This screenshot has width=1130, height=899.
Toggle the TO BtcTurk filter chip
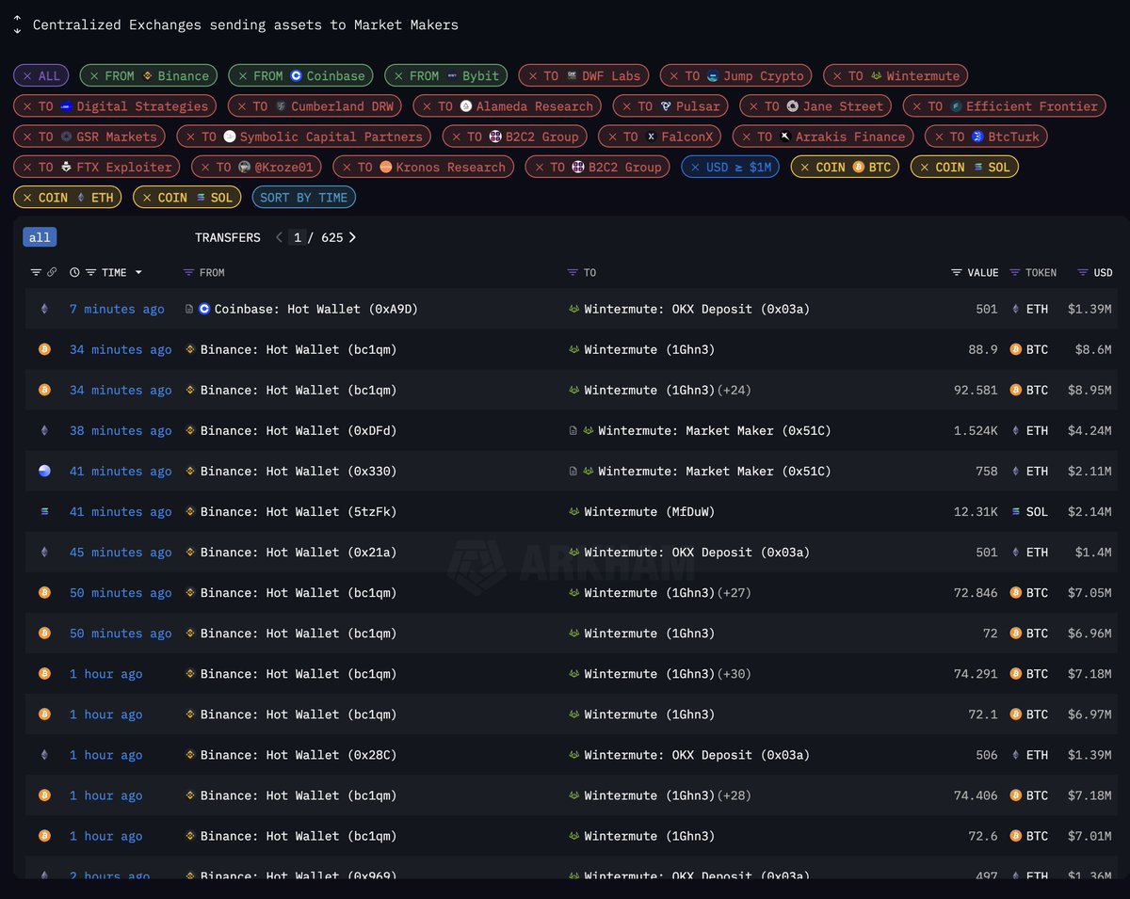[986, 136]
